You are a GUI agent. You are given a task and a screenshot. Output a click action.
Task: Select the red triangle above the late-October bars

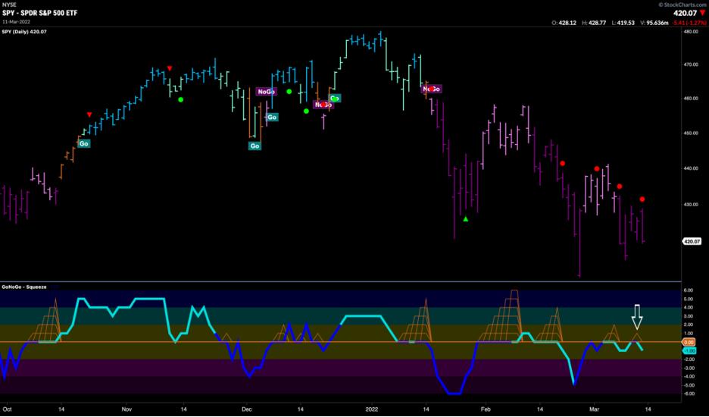89,114
